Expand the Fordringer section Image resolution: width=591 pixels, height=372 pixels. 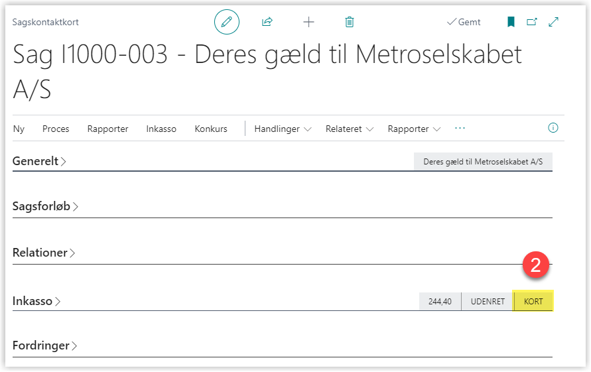45,345
